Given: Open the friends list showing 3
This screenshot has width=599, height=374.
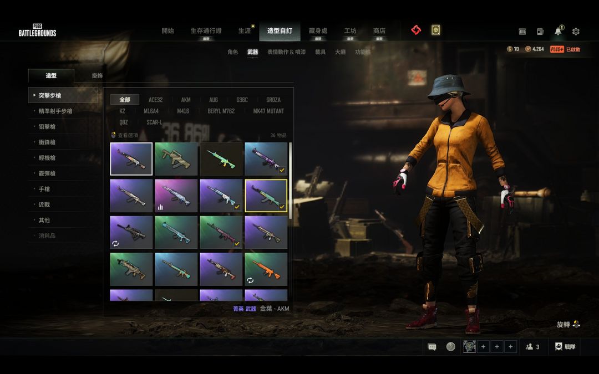Looking at the screenshot, I should pos(532,347).
